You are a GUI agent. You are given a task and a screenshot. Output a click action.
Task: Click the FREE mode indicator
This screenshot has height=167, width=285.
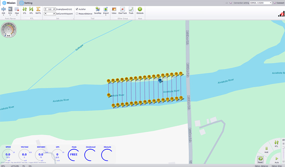coord(74,155)
